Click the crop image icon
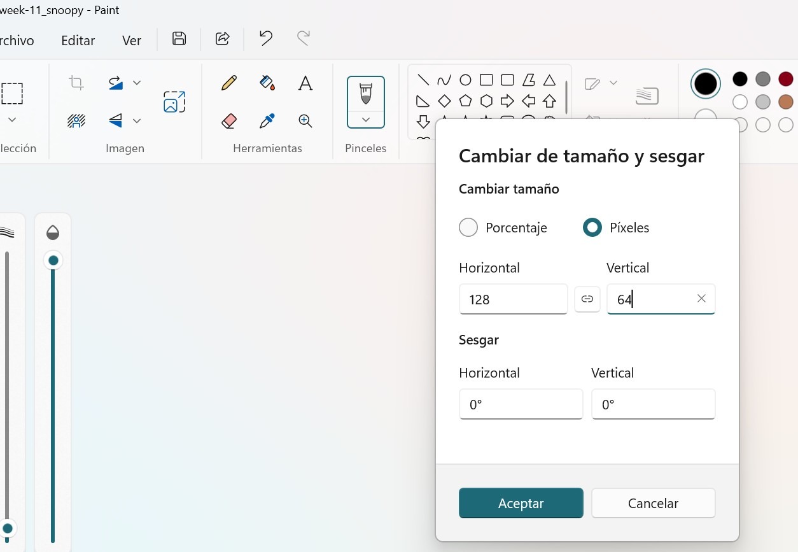This screenshot has width=798, height=552. tap(76, 82)
